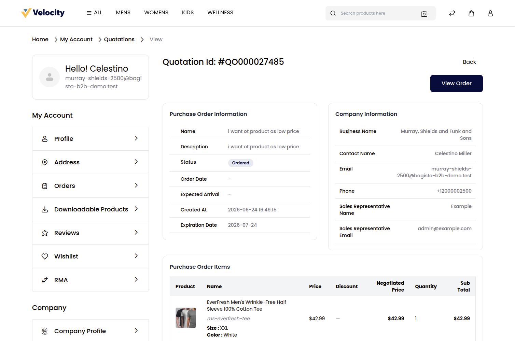Expand the Company Profile chevron

[x=136, y=330]
